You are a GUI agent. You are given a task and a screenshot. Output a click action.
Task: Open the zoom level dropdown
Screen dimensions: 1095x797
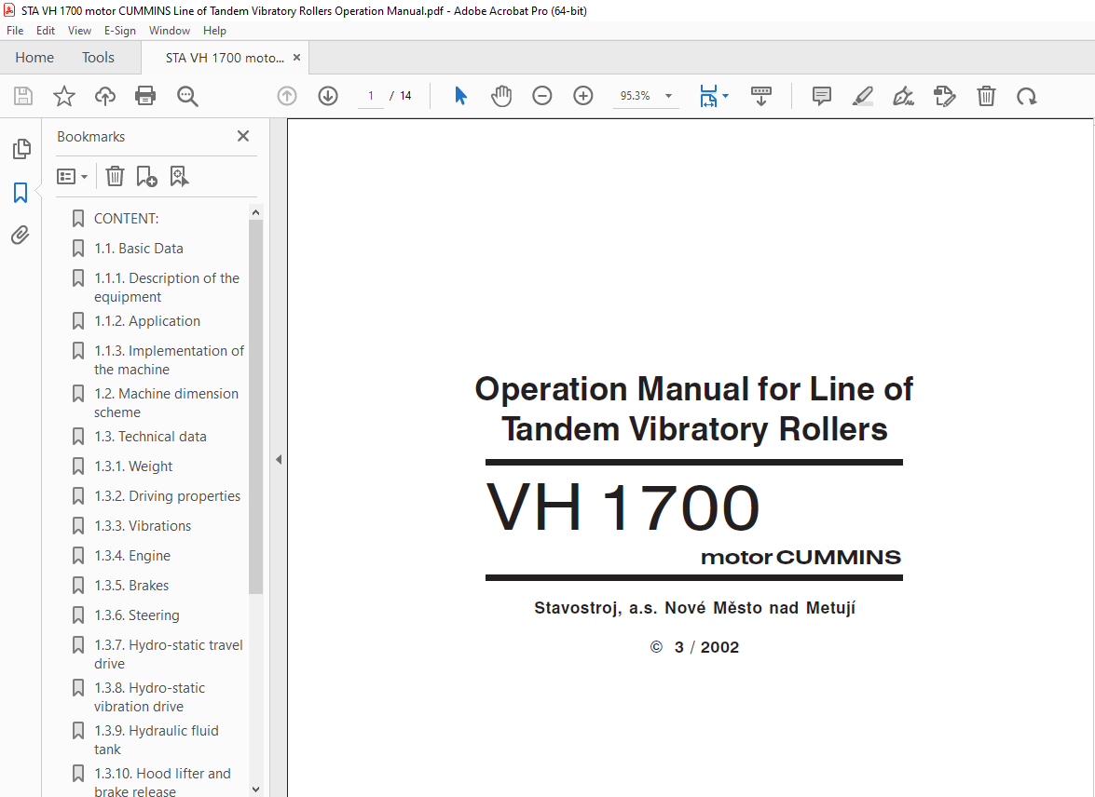point(668,96)
